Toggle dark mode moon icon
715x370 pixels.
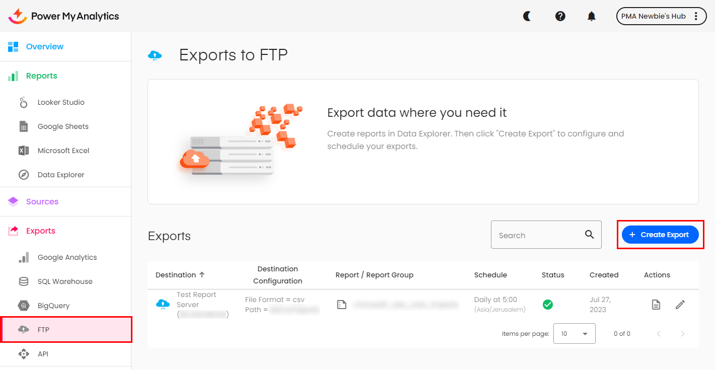pyautogui.click(x=527, y=16)
